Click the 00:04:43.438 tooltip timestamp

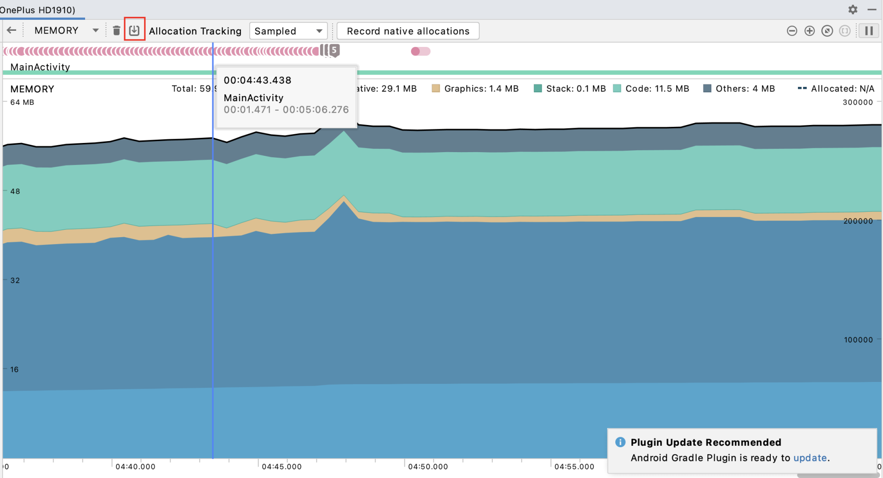click(x=258, y=80)
